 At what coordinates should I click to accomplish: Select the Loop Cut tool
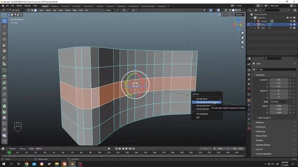point(4,94)
